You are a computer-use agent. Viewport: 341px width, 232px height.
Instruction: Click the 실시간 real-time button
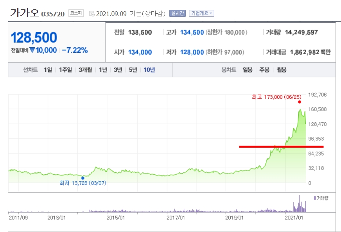[177, 13]
